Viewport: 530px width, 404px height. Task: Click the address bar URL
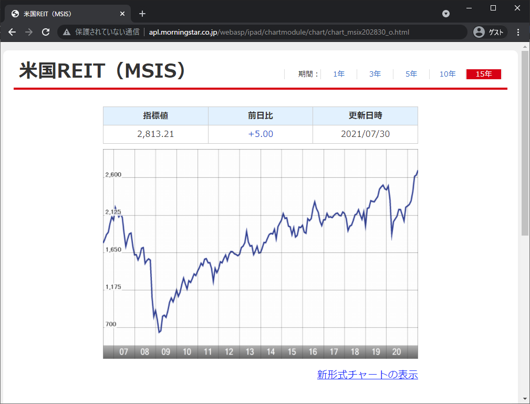tap(278, 32)
